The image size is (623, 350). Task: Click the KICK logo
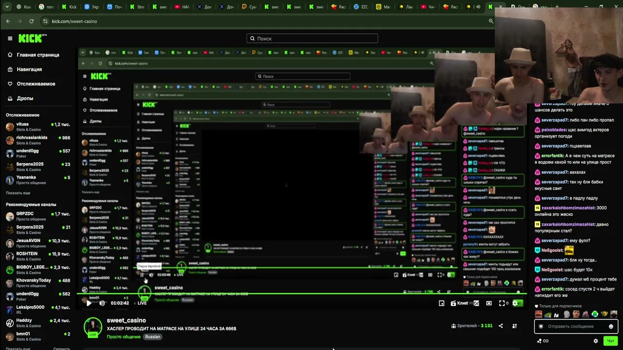(32, 38)
